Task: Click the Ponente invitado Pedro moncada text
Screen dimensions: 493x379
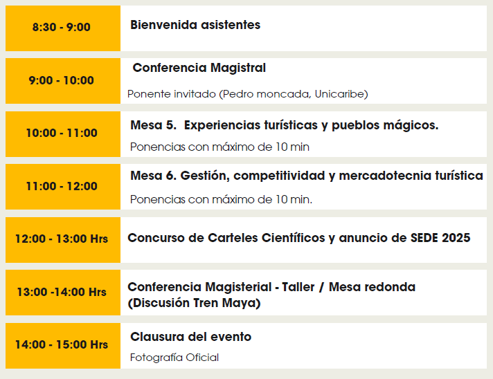Action: point(248,94)
